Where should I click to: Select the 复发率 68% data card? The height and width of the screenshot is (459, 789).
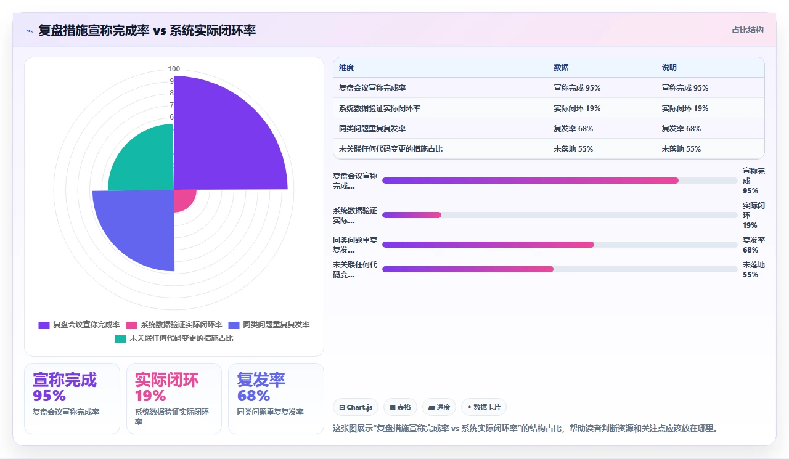pos(276,399)
